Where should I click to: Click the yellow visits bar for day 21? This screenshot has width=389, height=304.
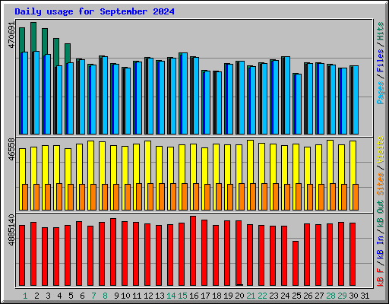coord(250,162)
